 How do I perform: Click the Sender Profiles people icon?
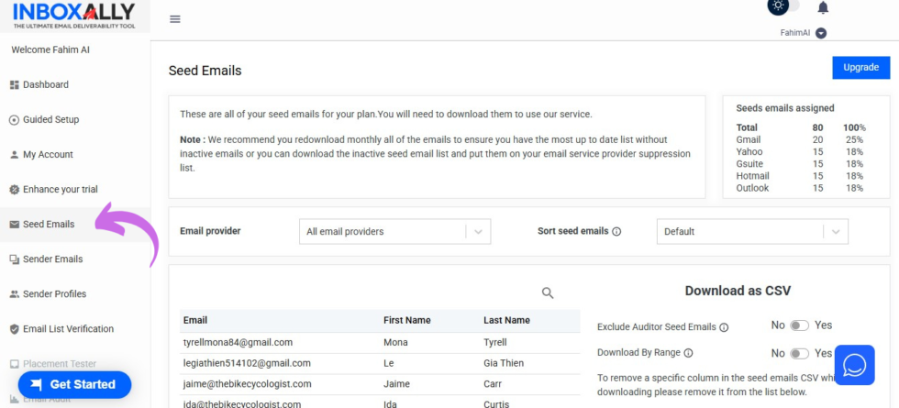[x=15, y=294]
